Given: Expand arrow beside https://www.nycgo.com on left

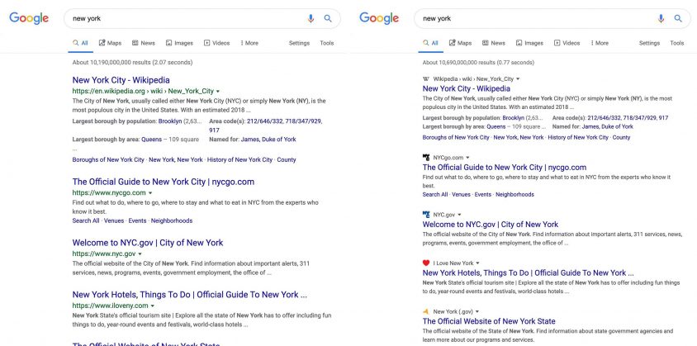Looking at the screenshot, I should pos(150,193).
